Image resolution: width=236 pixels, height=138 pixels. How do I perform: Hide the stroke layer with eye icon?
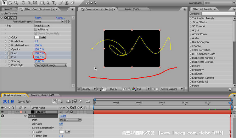(x=2, y=112)
